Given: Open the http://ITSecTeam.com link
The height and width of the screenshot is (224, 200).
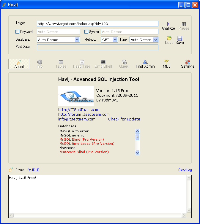Looking at the screenshot, I should pos(79,109).
